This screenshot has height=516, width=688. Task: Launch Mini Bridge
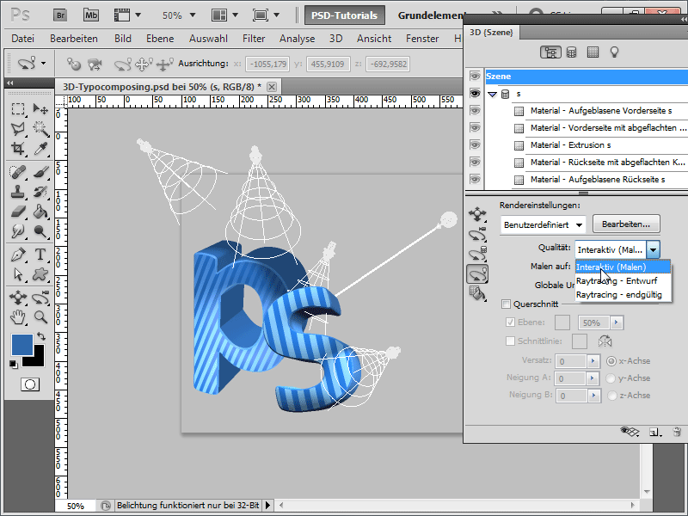pos(91,15)
